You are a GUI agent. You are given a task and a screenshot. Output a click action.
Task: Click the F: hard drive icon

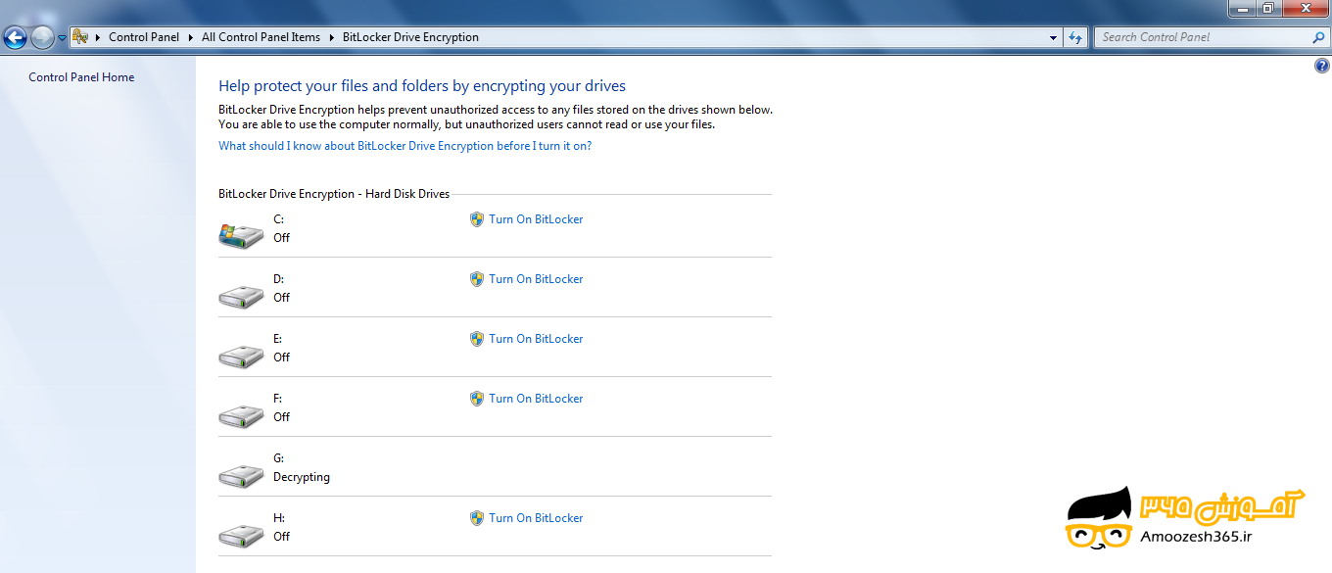(x=241, y=416)
